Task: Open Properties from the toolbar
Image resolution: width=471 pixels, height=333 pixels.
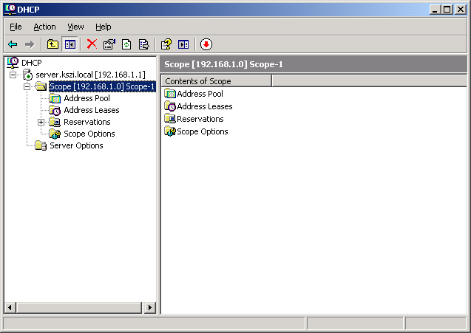Action: (x=109, y=45)
